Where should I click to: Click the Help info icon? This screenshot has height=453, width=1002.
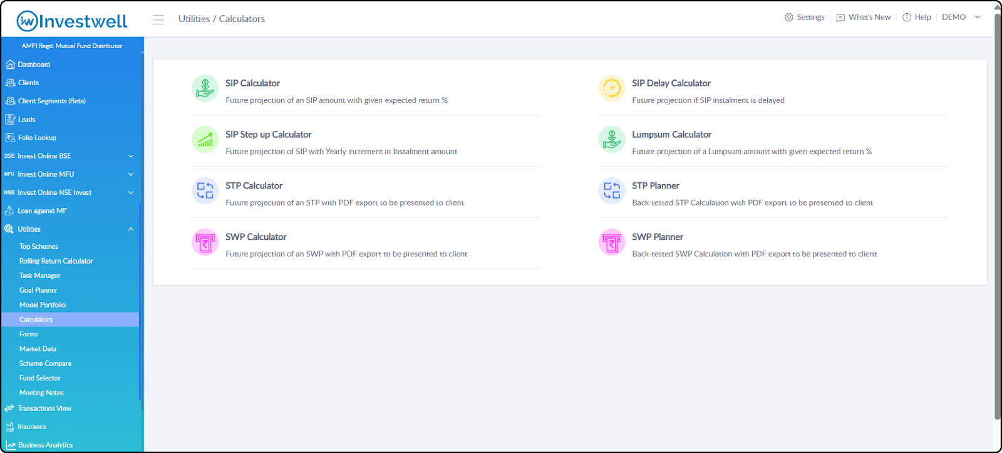click(x=907, y=18)
